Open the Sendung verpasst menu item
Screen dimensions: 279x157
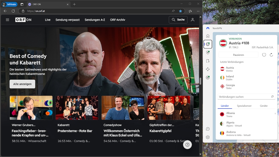[67, 20]
